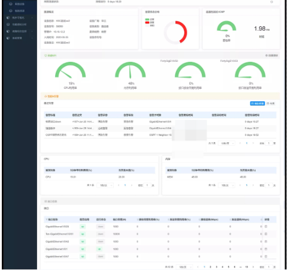
Task: Click previous-page arrow in interface table pagination
Action: point(198,267)
